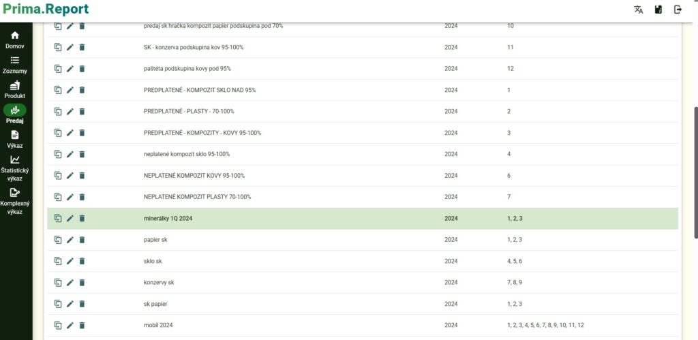Screen dimensions: 698x340
Task: Delete the sklo sk row
Action: point(82,261)
